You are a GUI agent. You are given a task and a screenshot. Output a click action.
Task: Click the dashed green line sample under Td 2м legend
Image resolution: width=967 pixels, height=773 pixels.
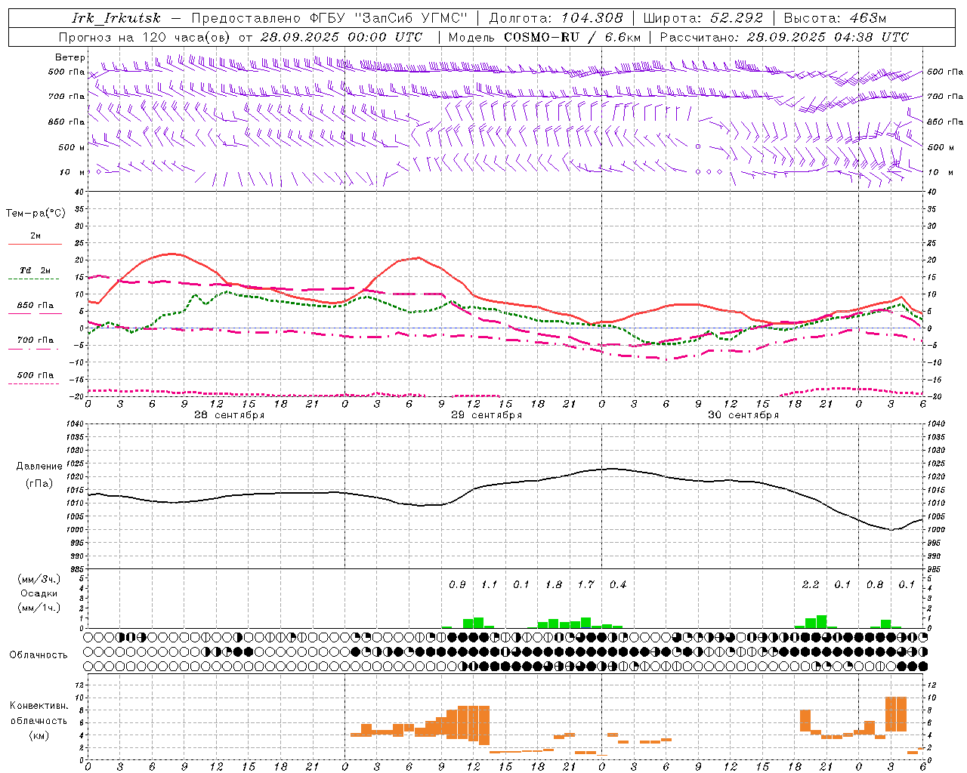(35, 279)
